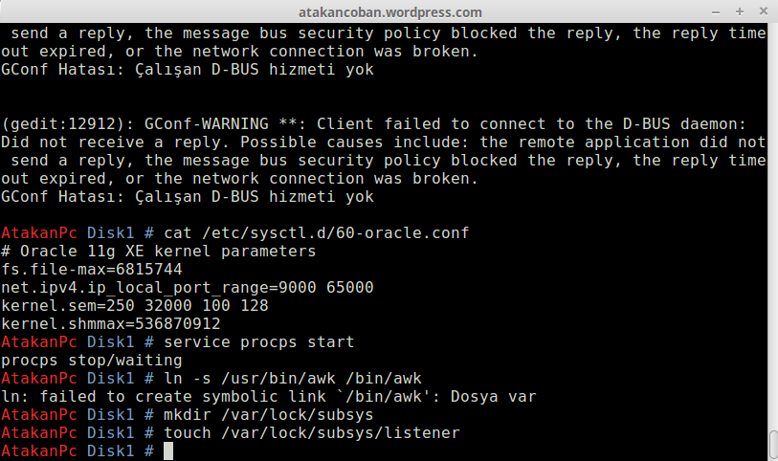Click the 'net.ipv4.ip_local_port_range' line
Image resolution: width=778 pixels, height=461 pixels.
click(x=187, y=288)
